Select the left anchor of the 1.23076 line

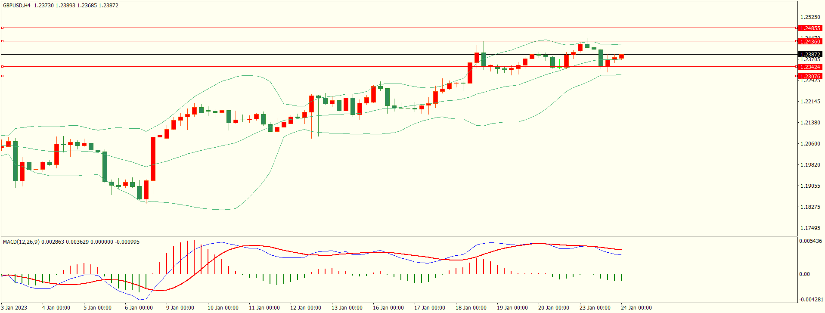coord(2,76)
